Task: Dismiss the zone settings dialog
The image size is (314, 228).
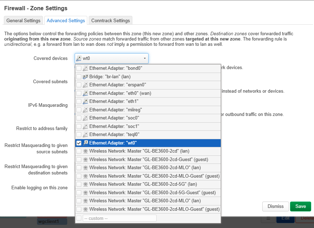Action: click(x=275, y=207)
